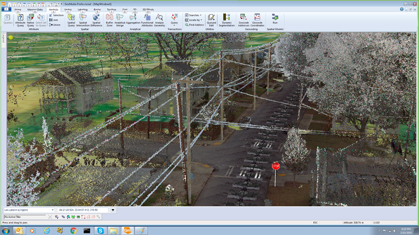The width and height of the screenshot is (419, 235).
Task: Run the spatial model
Action: point(275,19)
